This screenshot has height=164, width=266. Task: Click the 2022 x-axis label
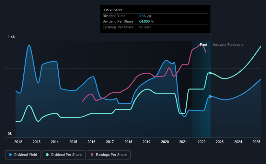click(x=202, y=142)
